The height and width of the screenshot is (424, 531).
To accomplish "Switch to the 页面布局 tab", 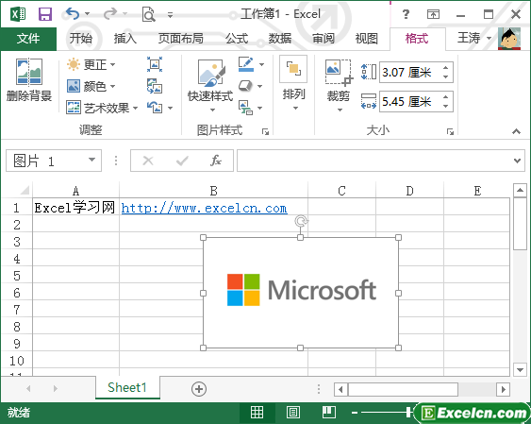I will (181, 39).
